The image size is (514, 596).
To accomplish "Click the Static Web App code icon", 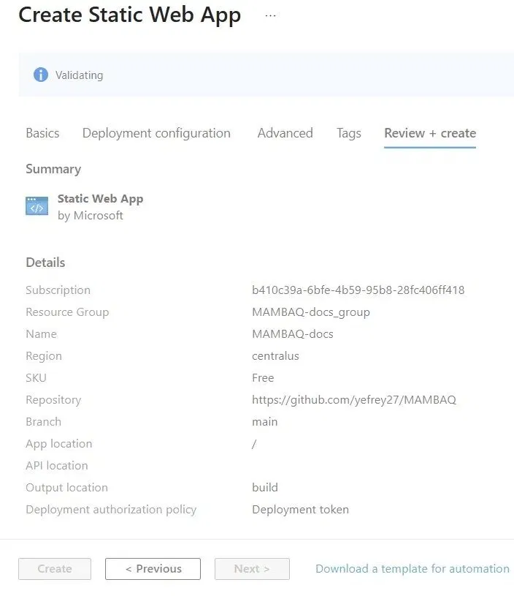I will click(37, 206).
